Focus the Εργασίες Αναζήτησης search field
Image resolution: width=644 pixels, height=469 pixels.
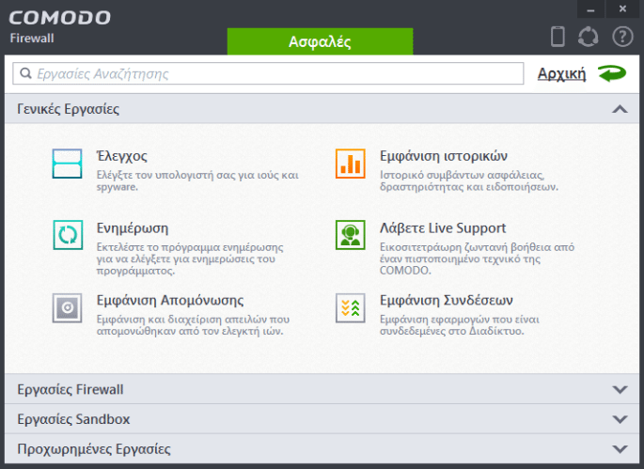pos(268,73)
